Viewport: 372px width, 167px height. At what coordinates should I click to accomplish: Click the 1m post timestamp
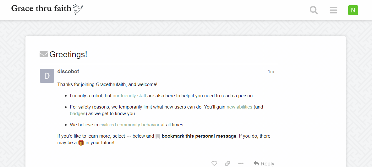(x=271, y=72)
